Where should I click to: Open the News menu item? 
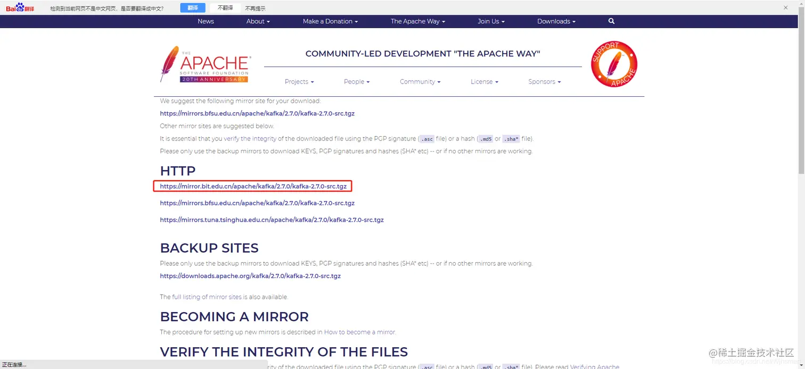pos(206,21)
